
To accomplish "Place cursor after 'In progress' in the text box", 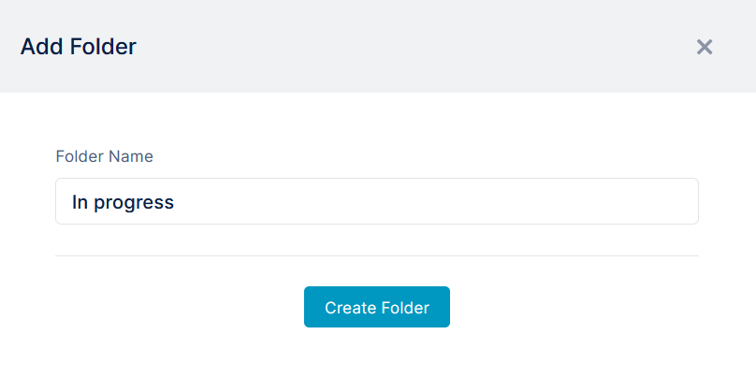I will 176,202.
